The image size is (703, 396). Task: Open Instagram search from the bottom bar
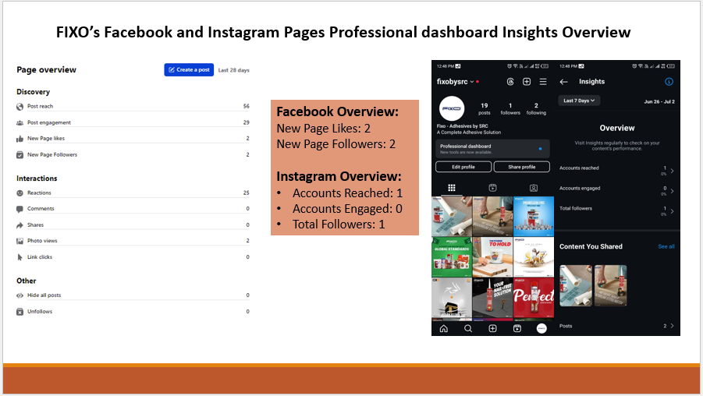coord(468,328)
